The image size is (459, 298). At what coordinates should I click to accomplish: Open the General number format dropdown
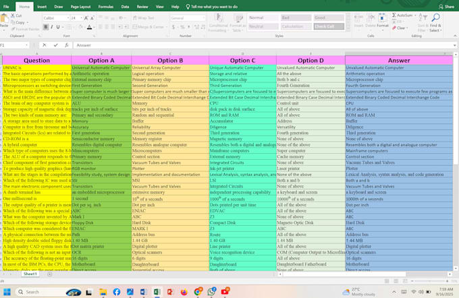(203, 18)
